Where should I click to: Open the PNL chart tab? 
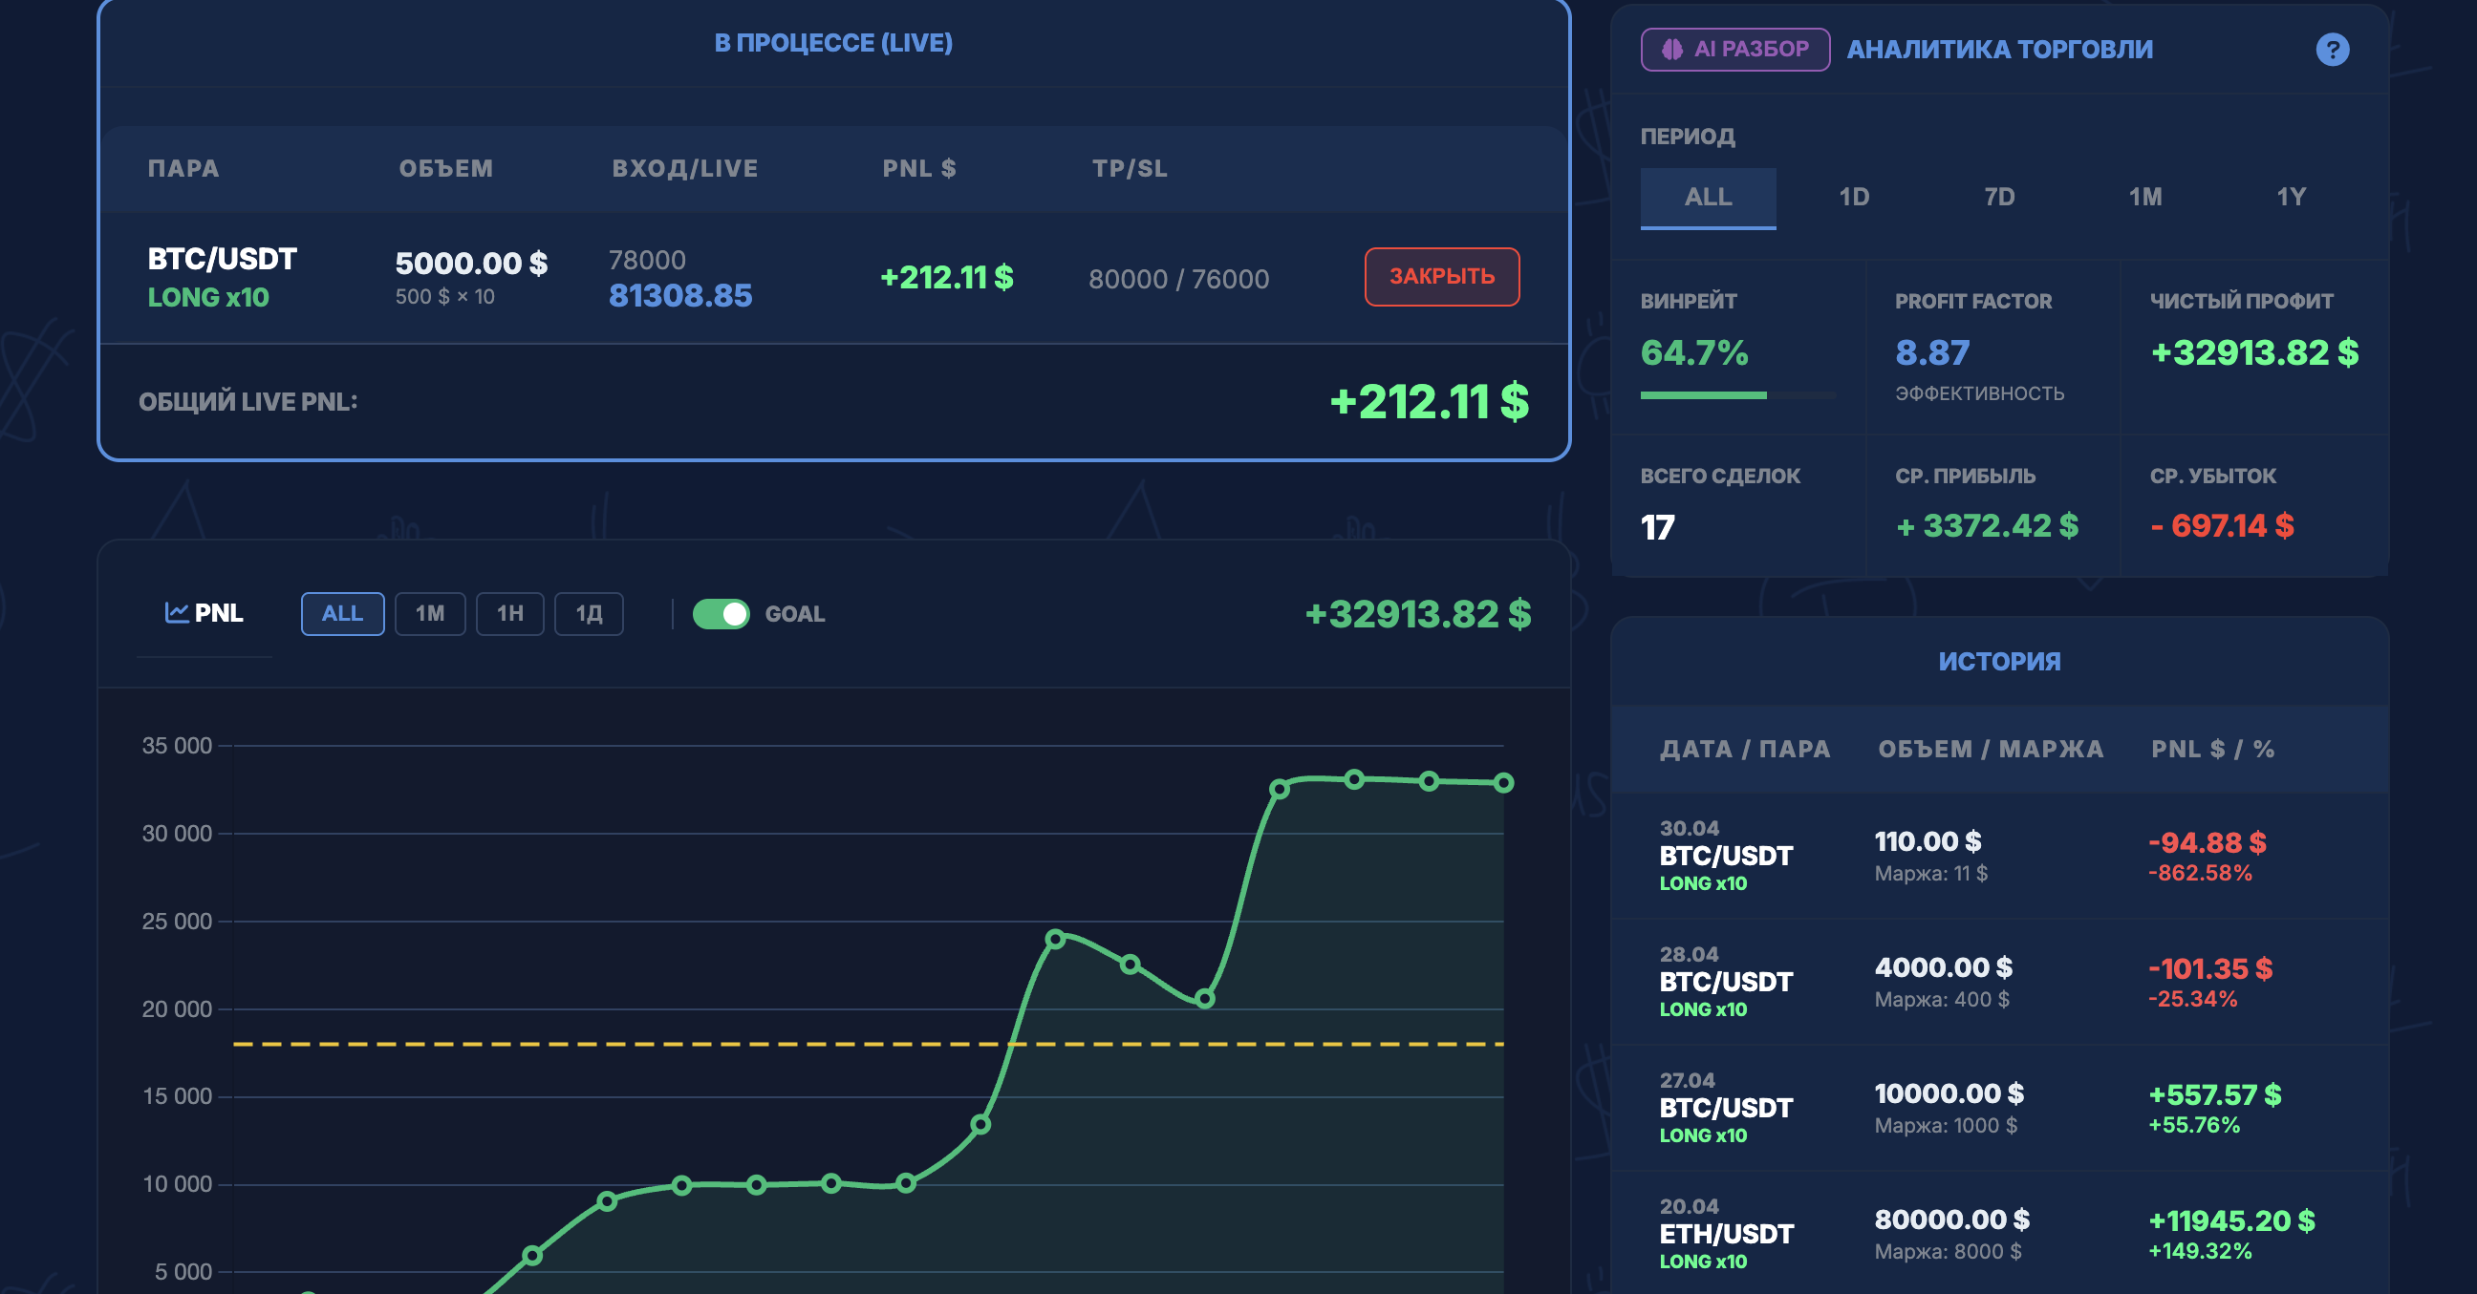coord(204,613)
